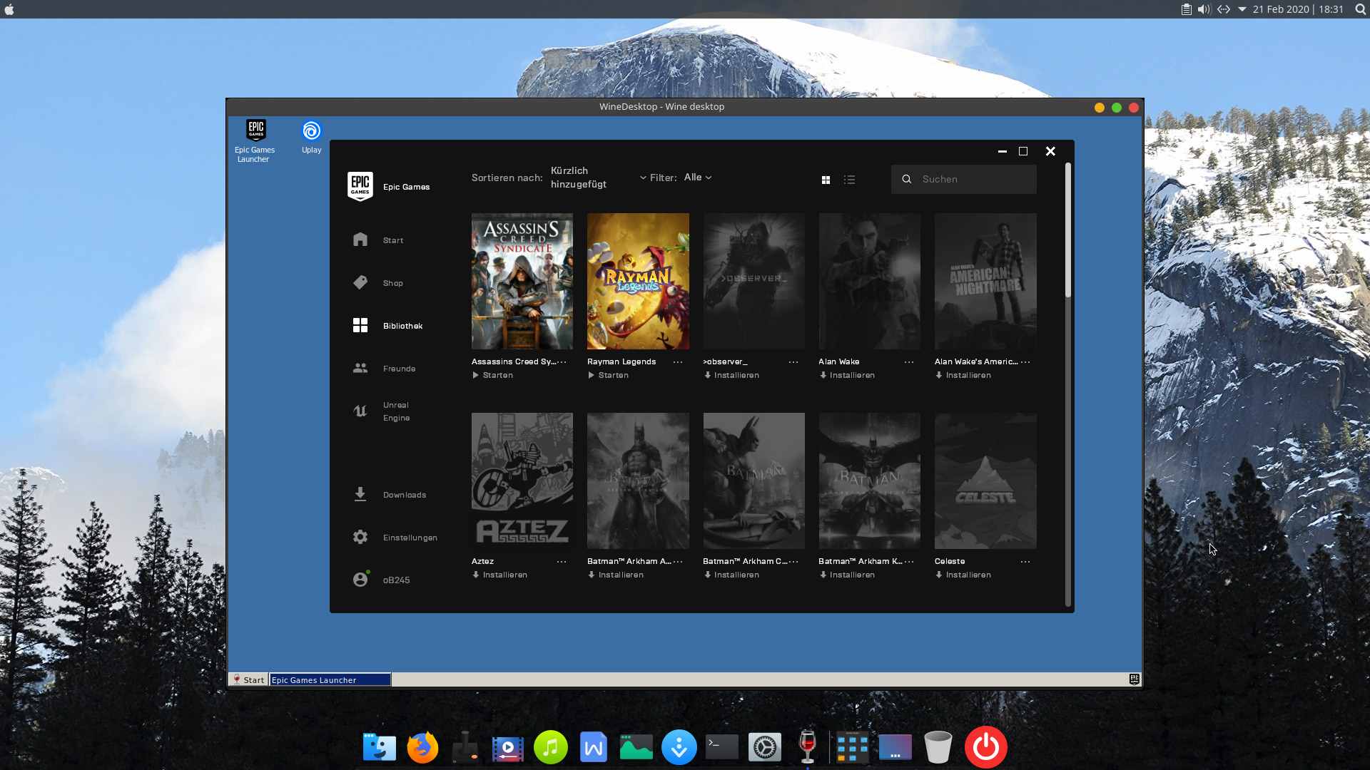The width and height of the screenshot is (1370, 770).
Task: Install Batman Arkham Knight
Action: [x=847, y=575]
